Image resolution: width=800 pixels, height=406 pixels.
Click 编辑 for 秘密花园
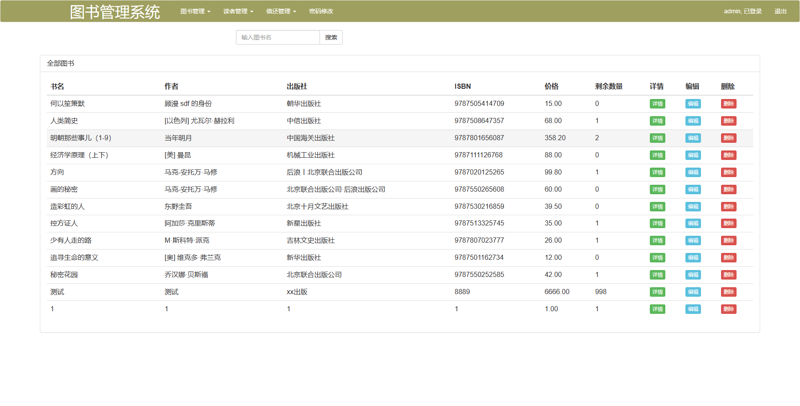(x=693, y=275)
